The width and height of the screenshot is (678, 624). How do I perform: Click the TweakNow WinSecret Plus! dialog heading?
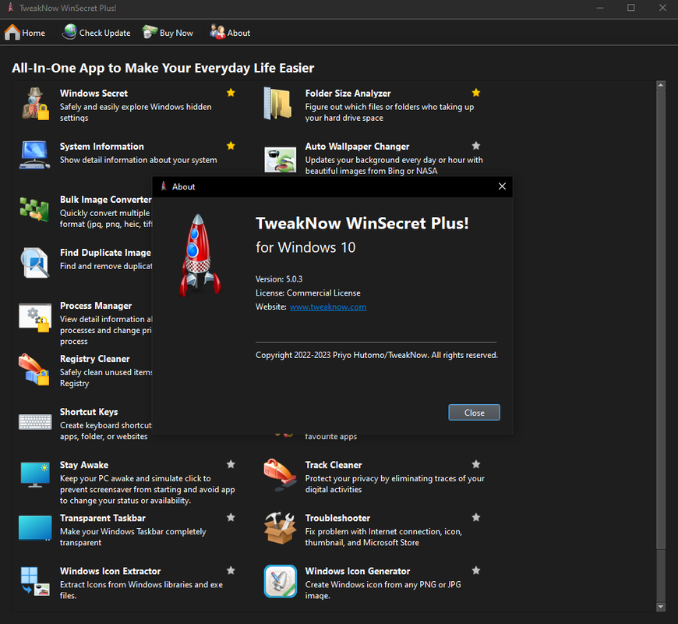tap(362, 223)
